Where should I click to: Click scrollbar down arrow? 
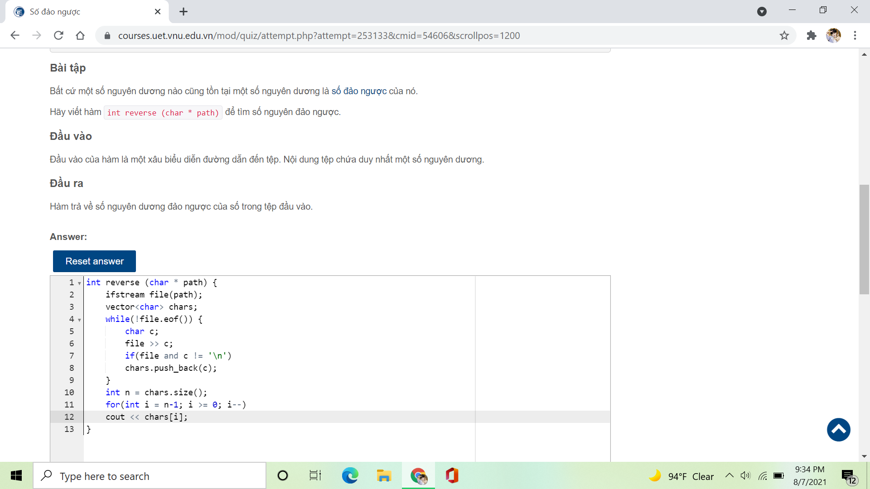click(x=864, y=456)
